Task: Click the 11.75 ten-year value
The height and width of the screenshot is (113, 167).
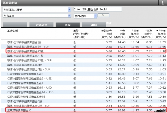Action: tap(162, 42)
